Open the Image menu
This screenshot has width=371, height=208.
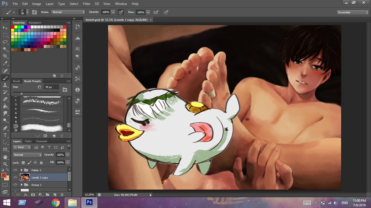(36, 4)
